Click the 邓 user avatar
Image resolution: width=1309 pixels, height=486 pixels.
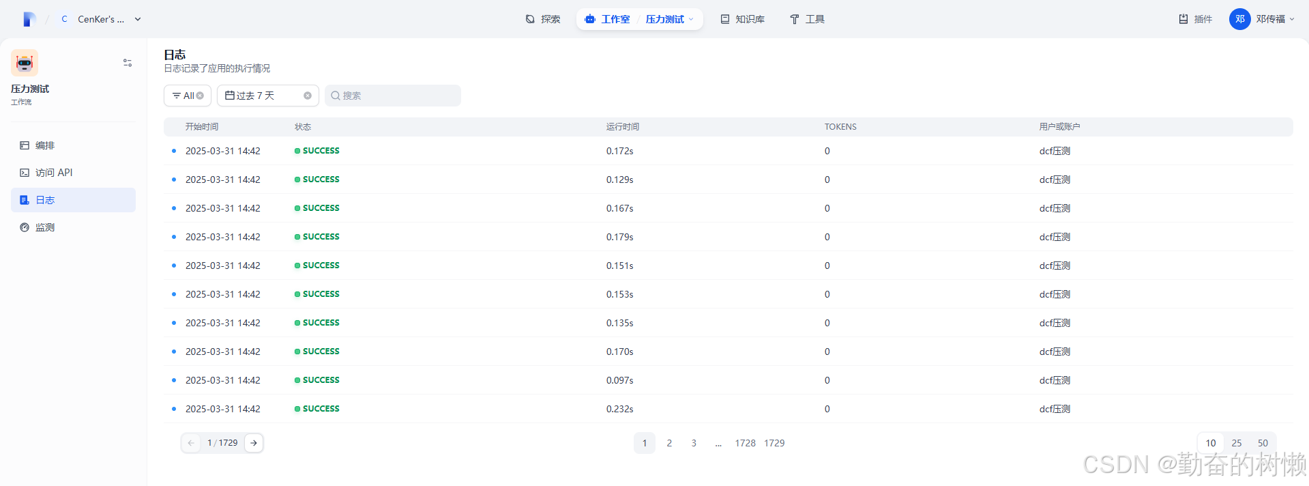[1239, 19]
